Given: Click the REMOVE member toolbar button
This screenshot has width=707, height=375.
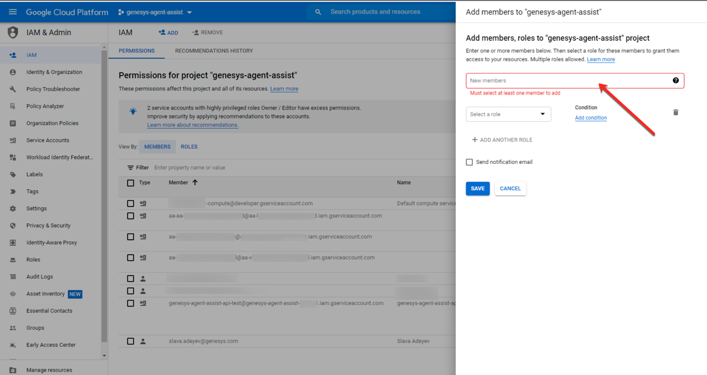Looking at the screenshot, I should point(208,33).
